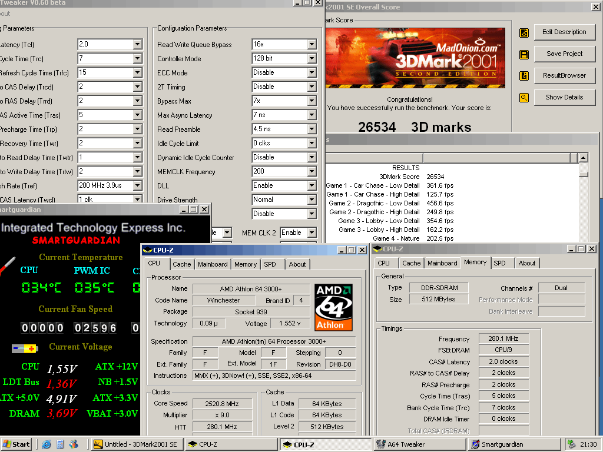Click the AMD Athlon 64 logo in CPU-Z
Screen dimensions: 603x452
(x=333, y=307)
